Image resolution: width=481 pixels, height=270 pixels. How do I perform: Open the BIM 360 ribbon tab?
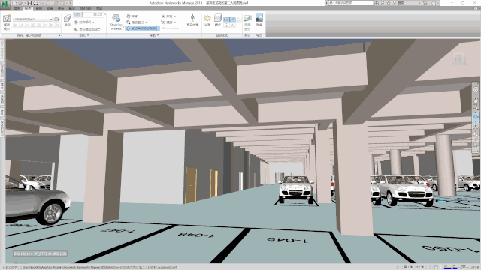tap(85, 8)
